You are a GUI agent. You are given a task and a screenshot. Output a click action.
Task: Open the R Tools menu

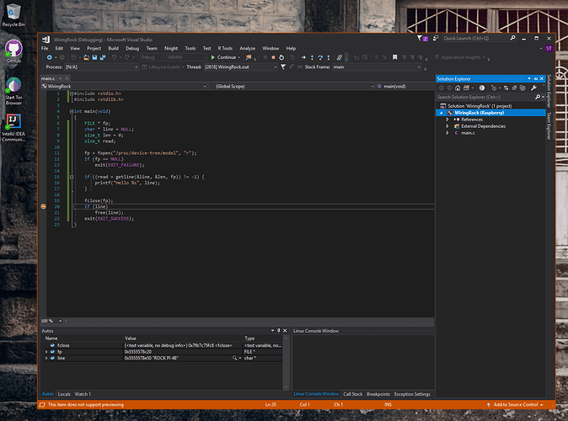(225, 48)
